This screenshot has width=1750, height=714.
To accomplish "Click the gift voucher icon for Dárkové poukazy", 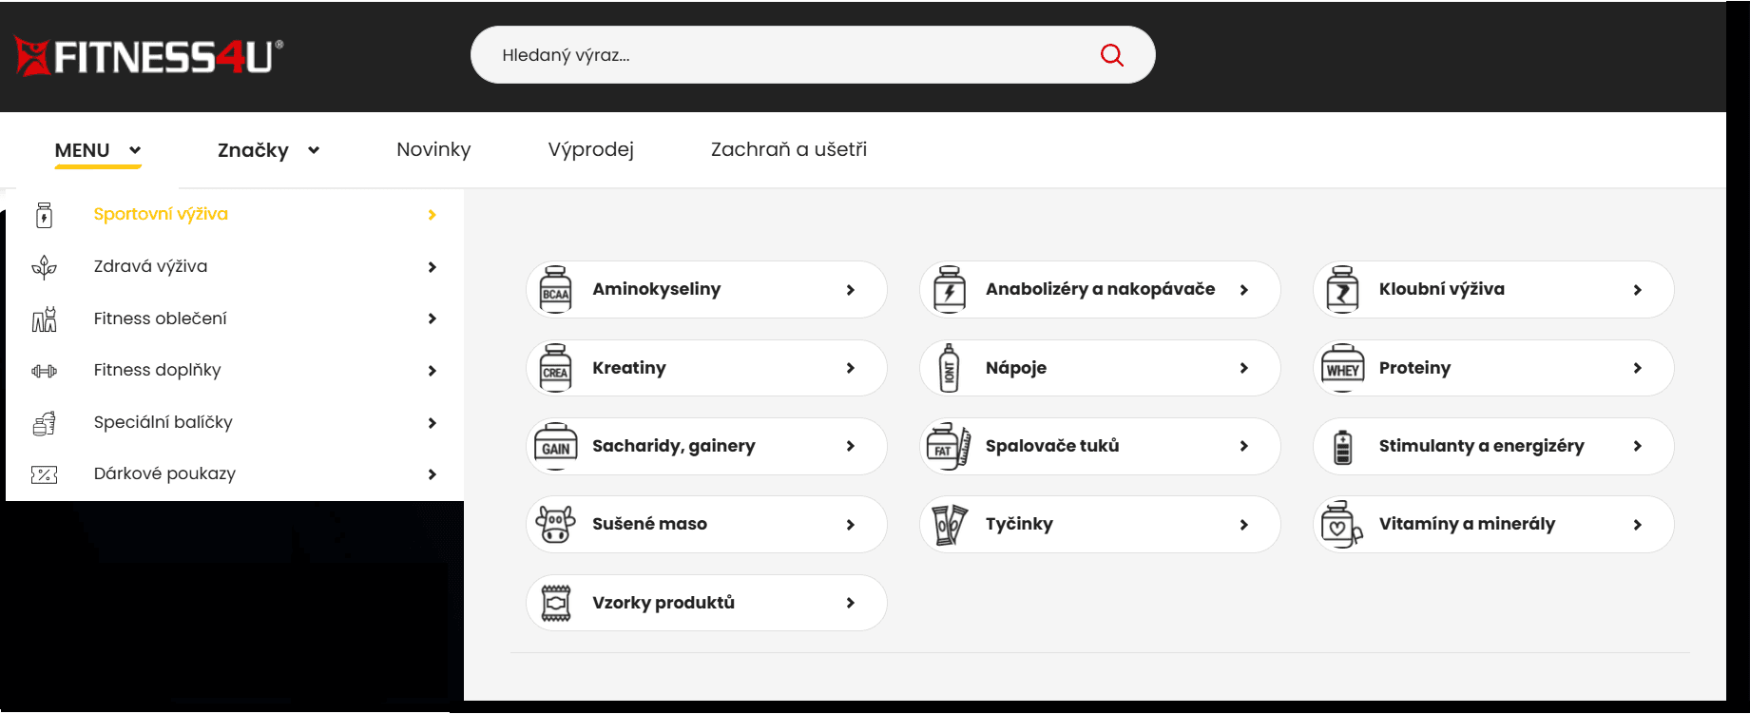I will [x=44, y=474].
